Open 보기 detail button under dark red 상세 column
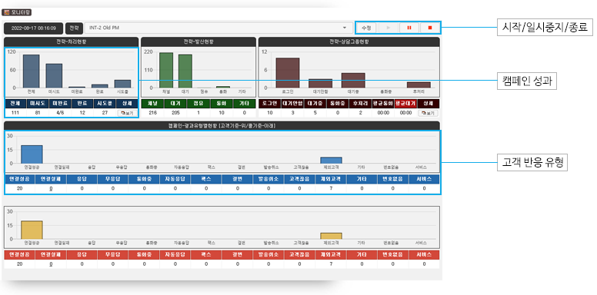Image resolution: width=597 pixels, height=295 pixels. click(429, 113)
